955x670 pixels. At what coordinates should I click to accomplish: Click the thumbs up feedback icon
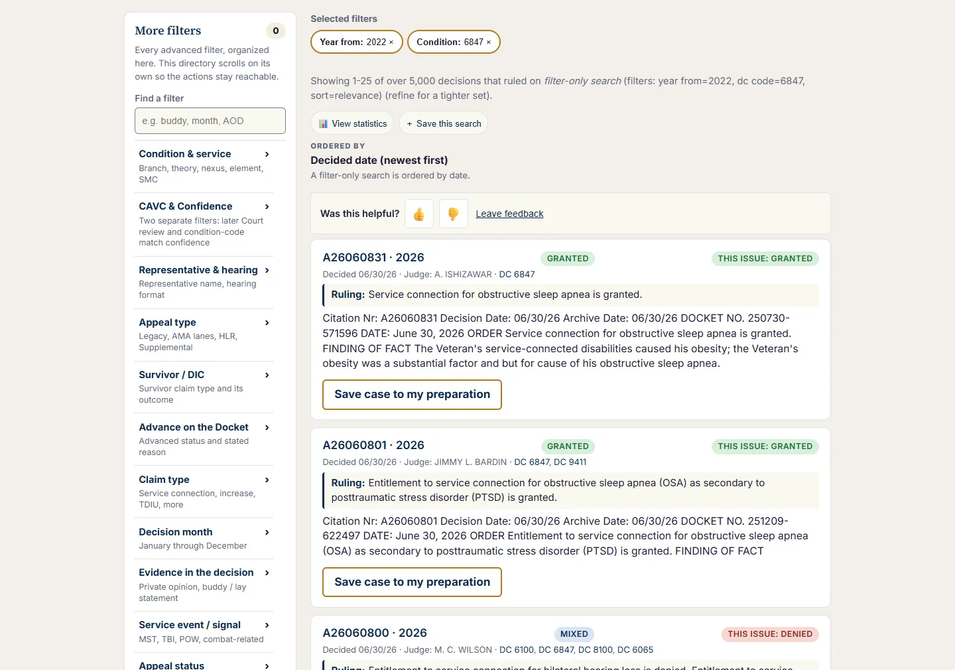tap(419, 214)
